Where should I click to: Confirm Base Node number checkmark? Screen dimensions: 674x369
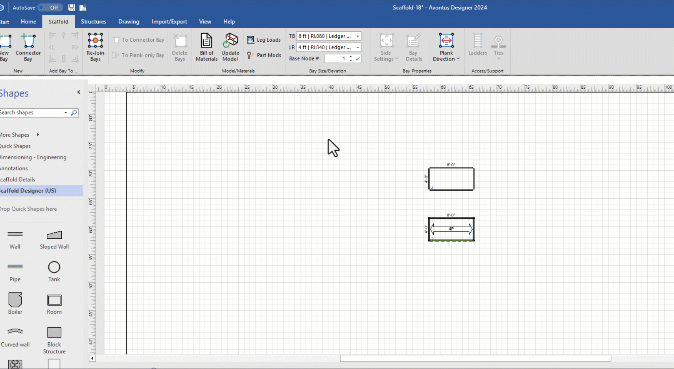tap(358, 58)
